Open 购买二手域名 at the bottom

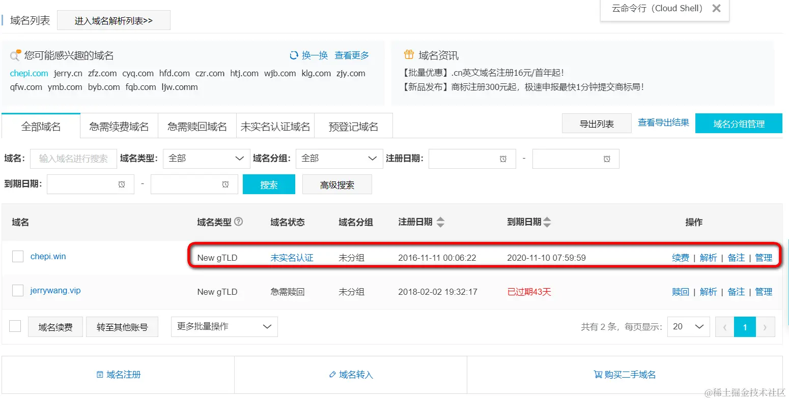[x=630, y=375]
